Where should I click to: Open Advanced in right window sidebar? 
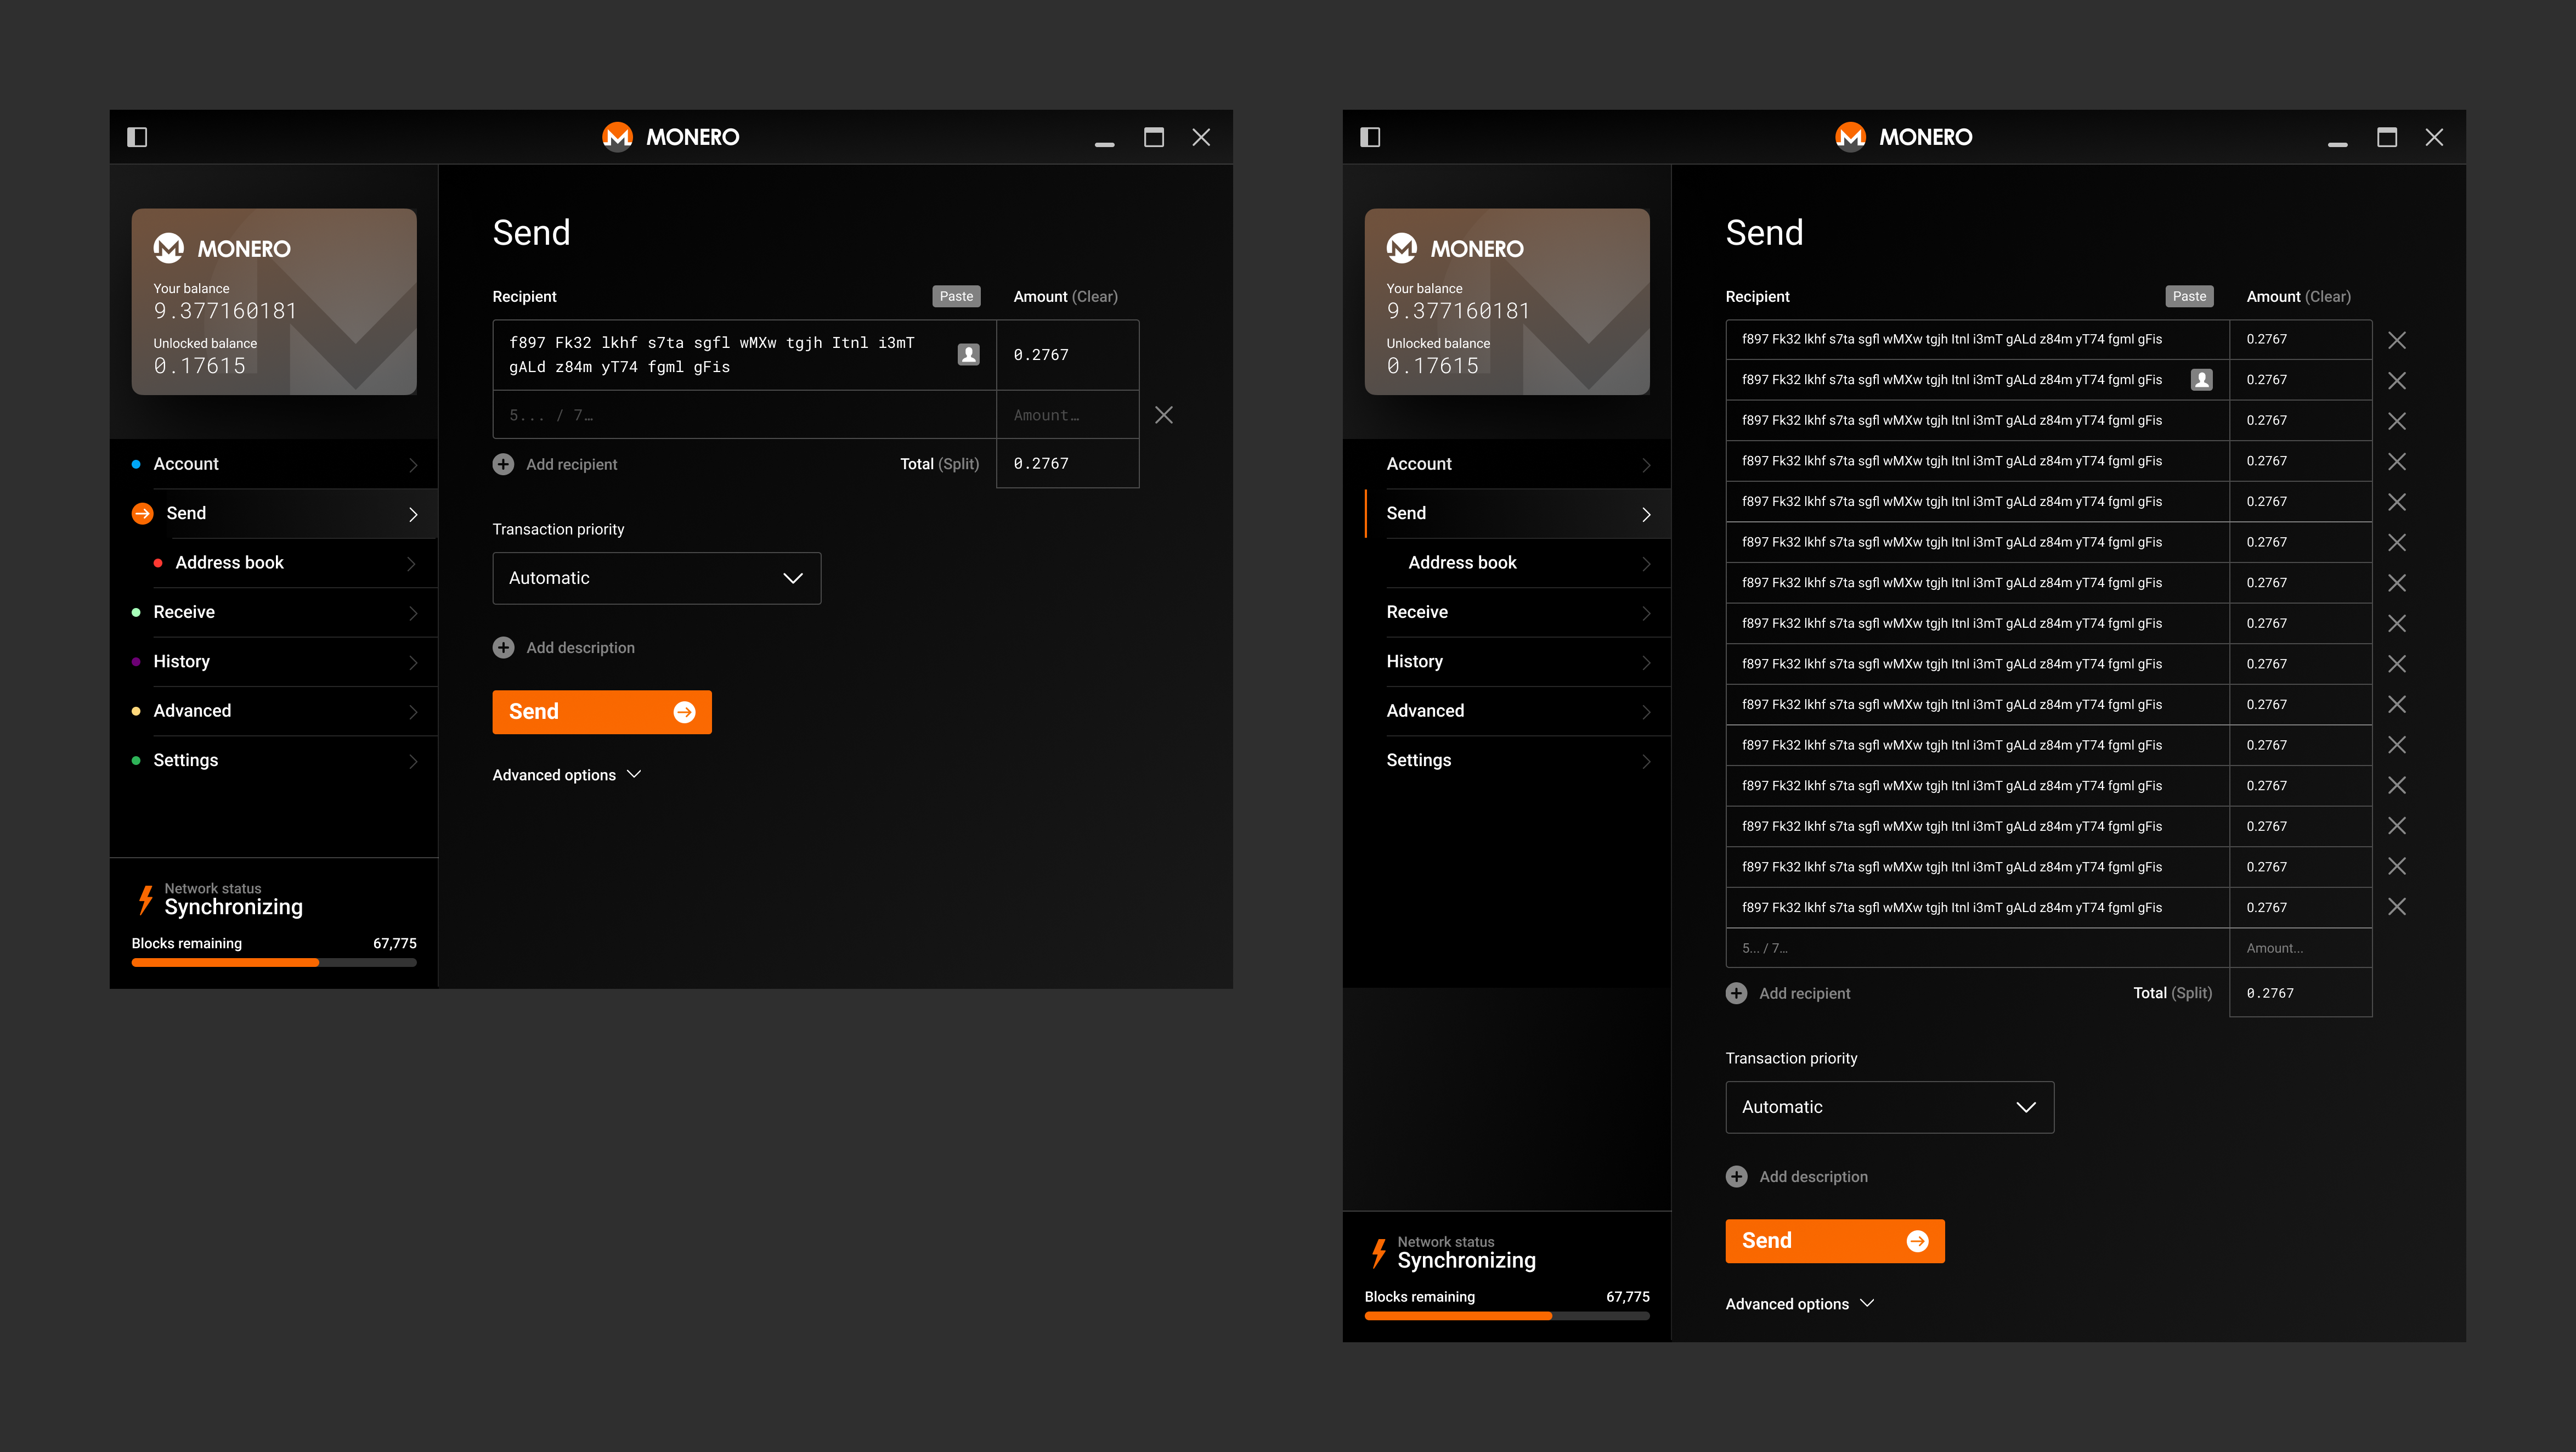tap(1507, 711)
